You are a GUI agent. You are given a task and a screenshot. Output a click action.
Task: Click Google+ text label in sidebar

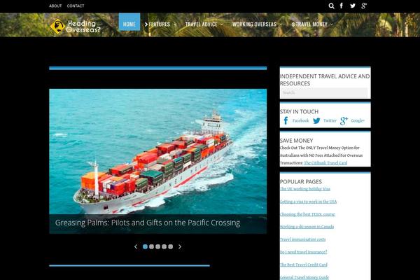click(x=358, y=120)
